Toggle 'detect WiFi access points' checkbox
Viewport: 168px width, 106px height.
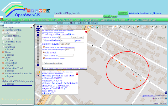[x=44, y=58]
